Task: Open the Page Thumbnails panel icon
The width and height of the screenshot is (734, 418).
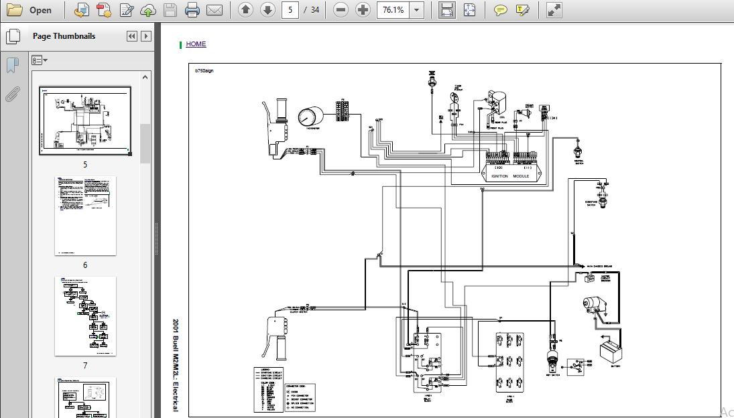Action: pos(13,36)
